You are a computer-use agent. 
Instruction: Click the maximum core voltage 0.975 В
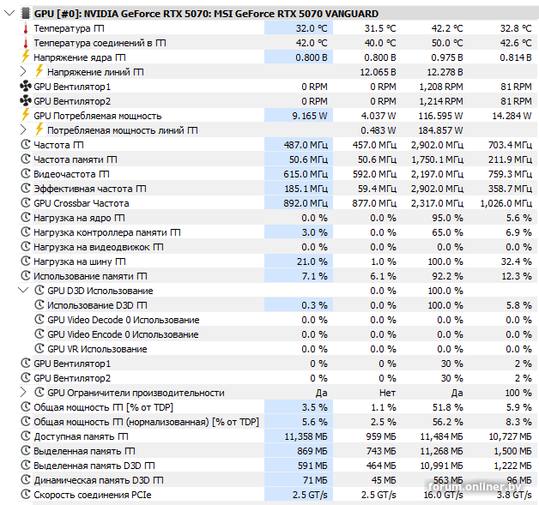(x=447, y=57)
